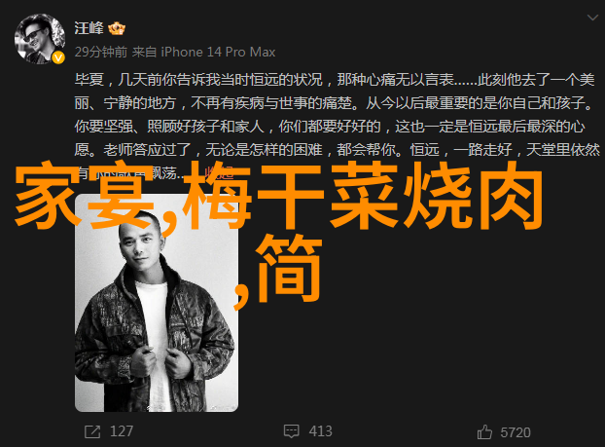Click the crown membership icon beside 汪峰
This screenshot has width=605, height=447.
(117, 29)
